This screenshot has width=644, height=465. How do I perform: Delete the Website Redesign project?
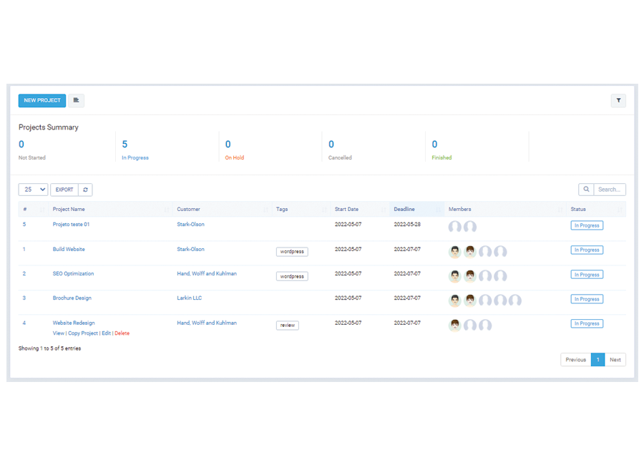pos(122,333)
